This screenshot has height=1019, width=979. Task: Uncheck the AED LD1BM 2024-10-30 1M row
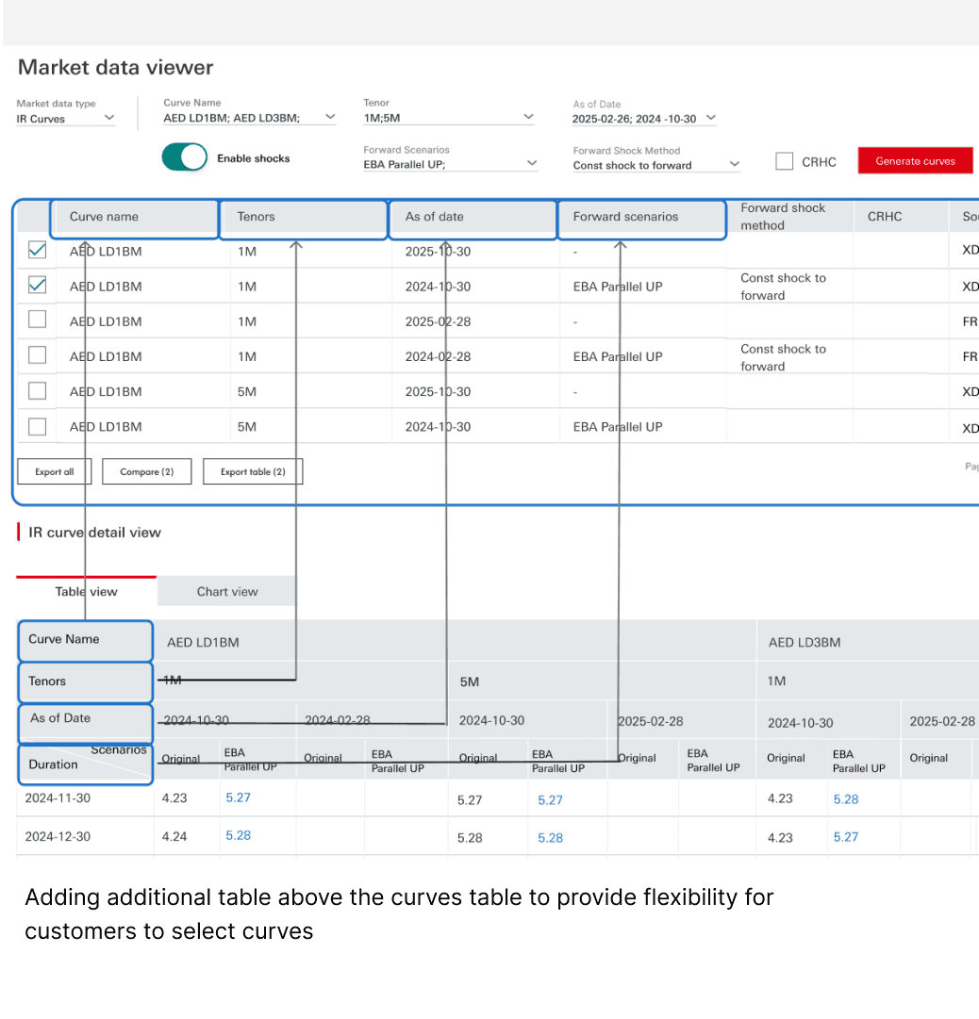(38, 286)
